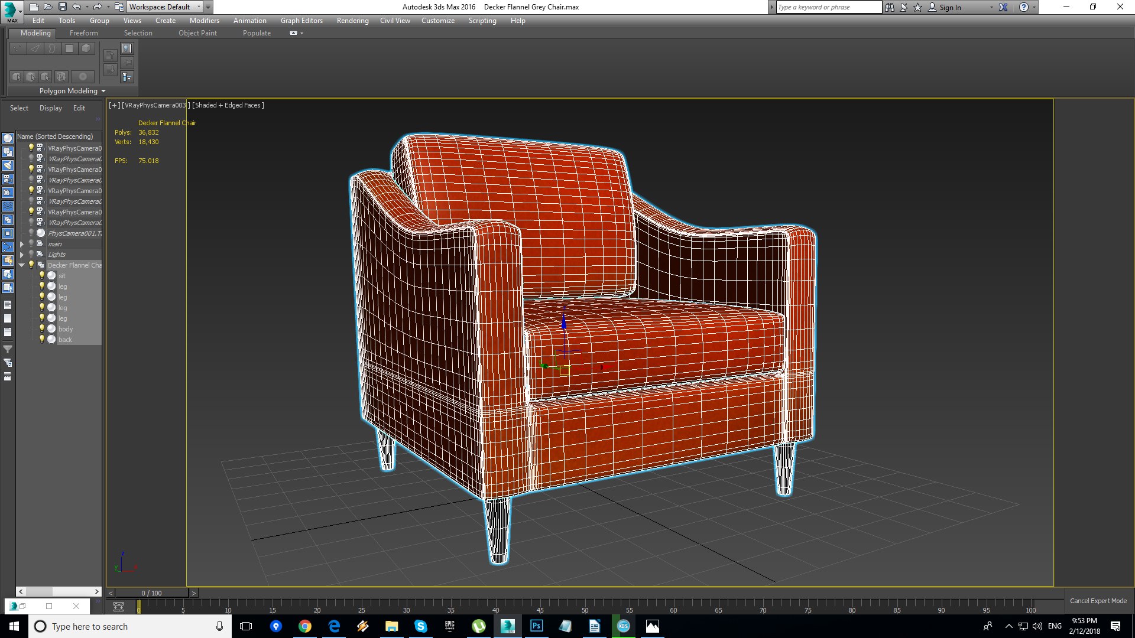Screen dimensions: 1135x638
Task: Save the scene with the floppy icon
Action: point(62,7)
